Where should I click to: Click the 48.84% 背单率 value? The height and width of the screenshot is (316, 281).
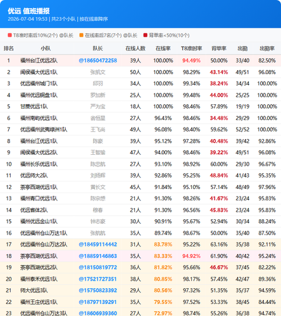[x=219, y=176]
